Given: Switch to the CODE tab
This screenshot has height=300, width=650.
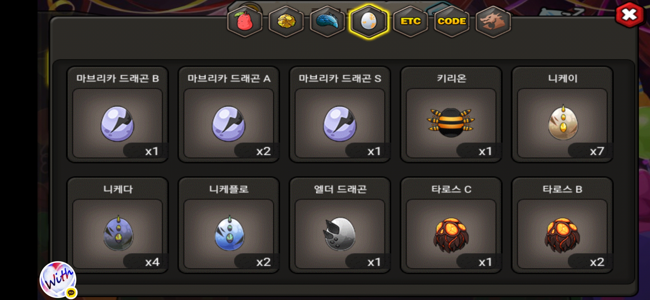Looking at the screenshot, I should 452,21.
